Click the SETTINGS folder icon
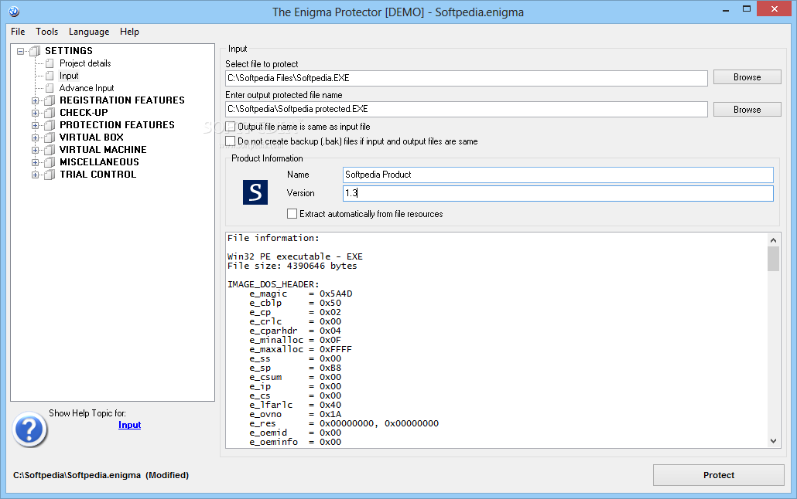797x499 pixels. coord(35,51)
